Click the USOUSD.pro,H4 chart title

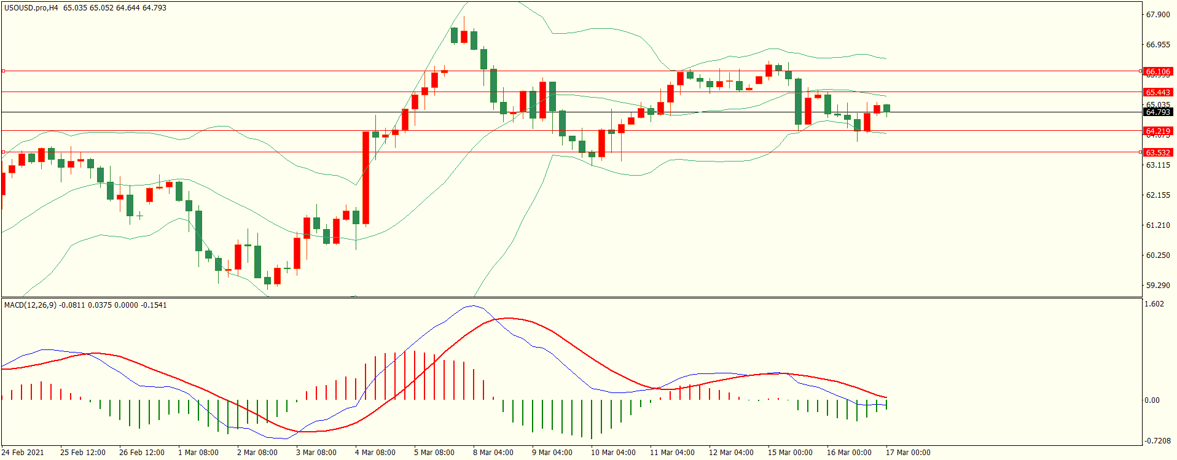click(x=31, y=8)
